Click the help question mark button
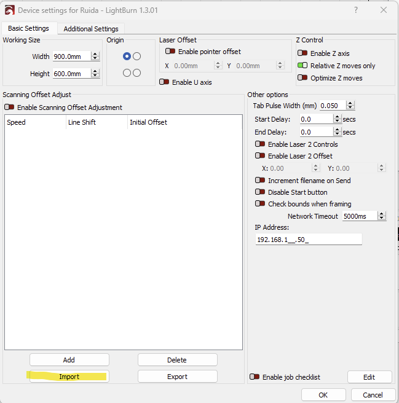Image resolution: width=399 pixels, height=403 pixels. [355, 10]
